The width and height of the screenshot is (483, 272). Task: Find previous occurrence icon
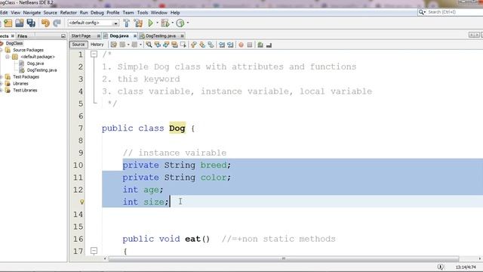point(158,45)
